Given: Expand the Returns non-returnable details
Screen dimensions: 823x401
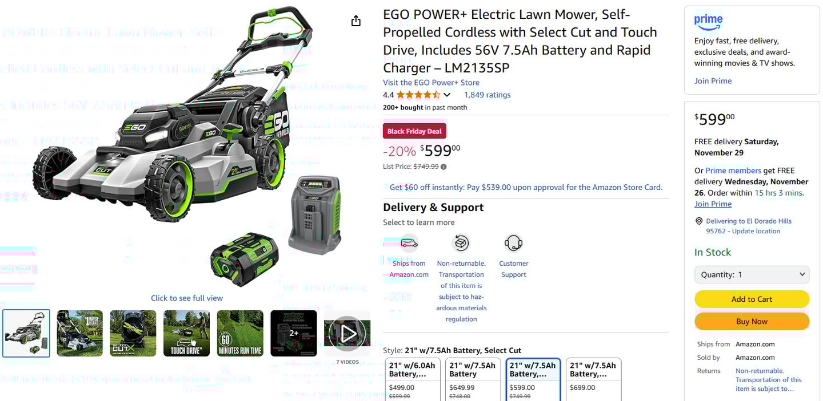Looking at the screenshot, I should (x=768, y=380).
